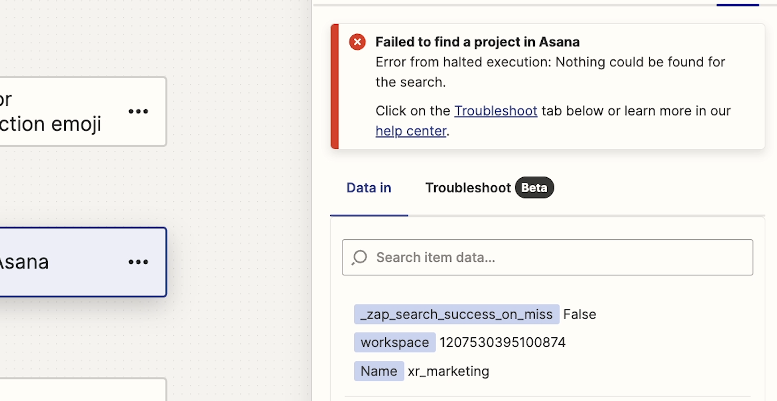Viewport: 777px width, 401px height.
Task: Focus the Search item data field
Action: pyautogui.click(x=548, y=258)
